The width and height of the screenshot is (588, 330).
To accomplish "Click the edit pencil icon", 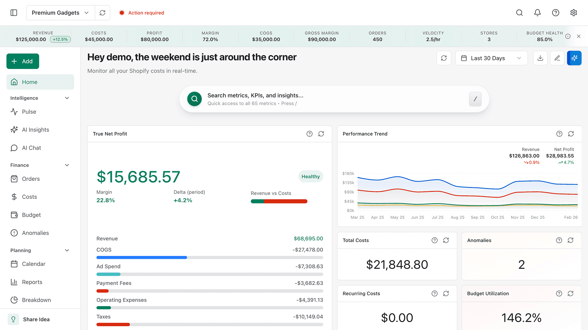I will pyautogui.click(x=557, y=58).
